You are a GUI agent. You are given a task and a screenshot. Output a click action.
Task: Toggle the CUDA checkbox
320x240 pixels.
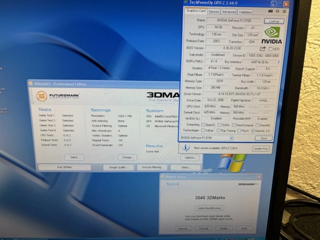click(x=219, y=125)
